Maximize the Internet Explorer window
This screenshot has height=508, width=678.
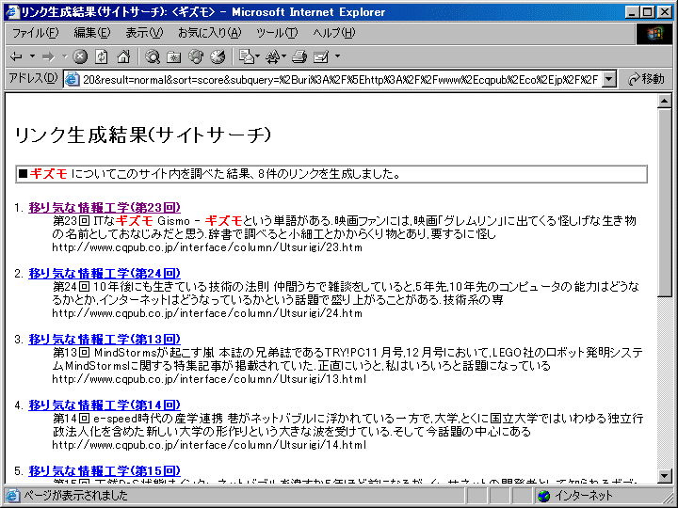[648, 11]
